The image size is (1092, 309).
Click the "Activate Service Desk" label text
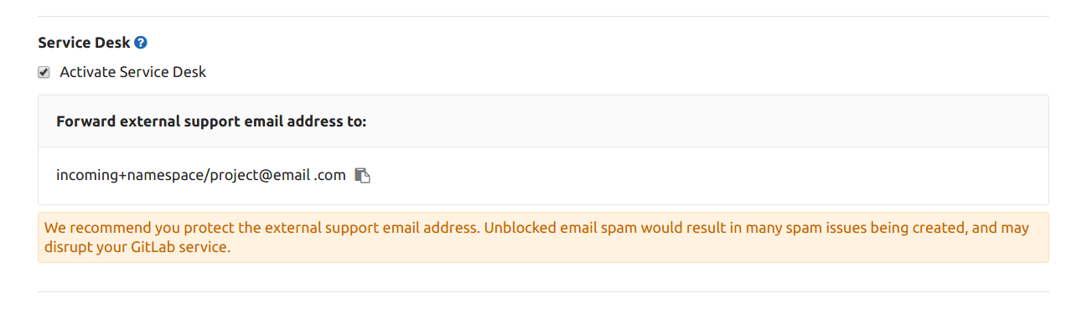(132, 72)
